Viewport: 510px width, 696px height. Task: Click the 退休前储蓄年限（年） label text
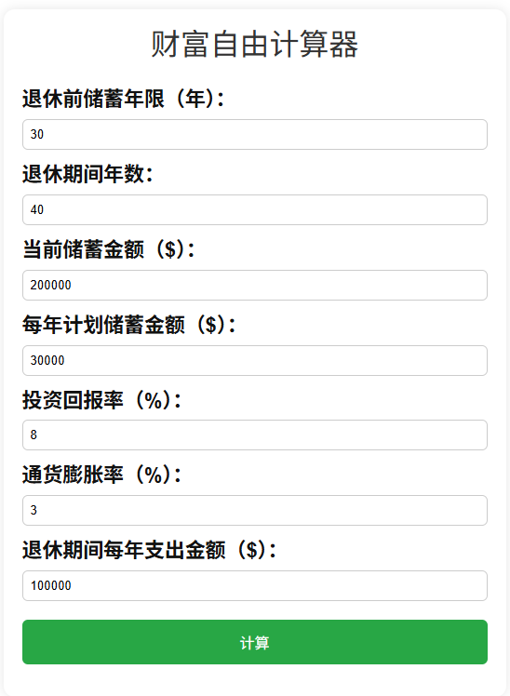[124, 99]
